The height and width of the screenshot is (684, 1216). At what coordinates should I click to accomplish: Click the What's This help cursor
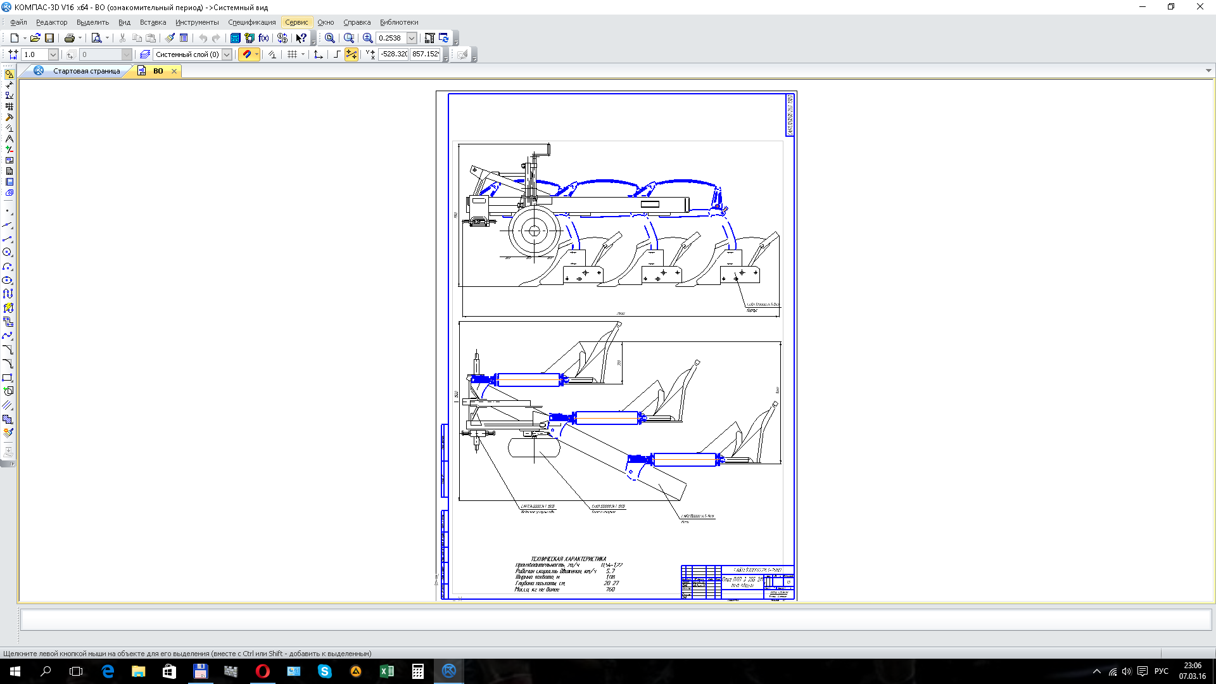click(301, 38)
